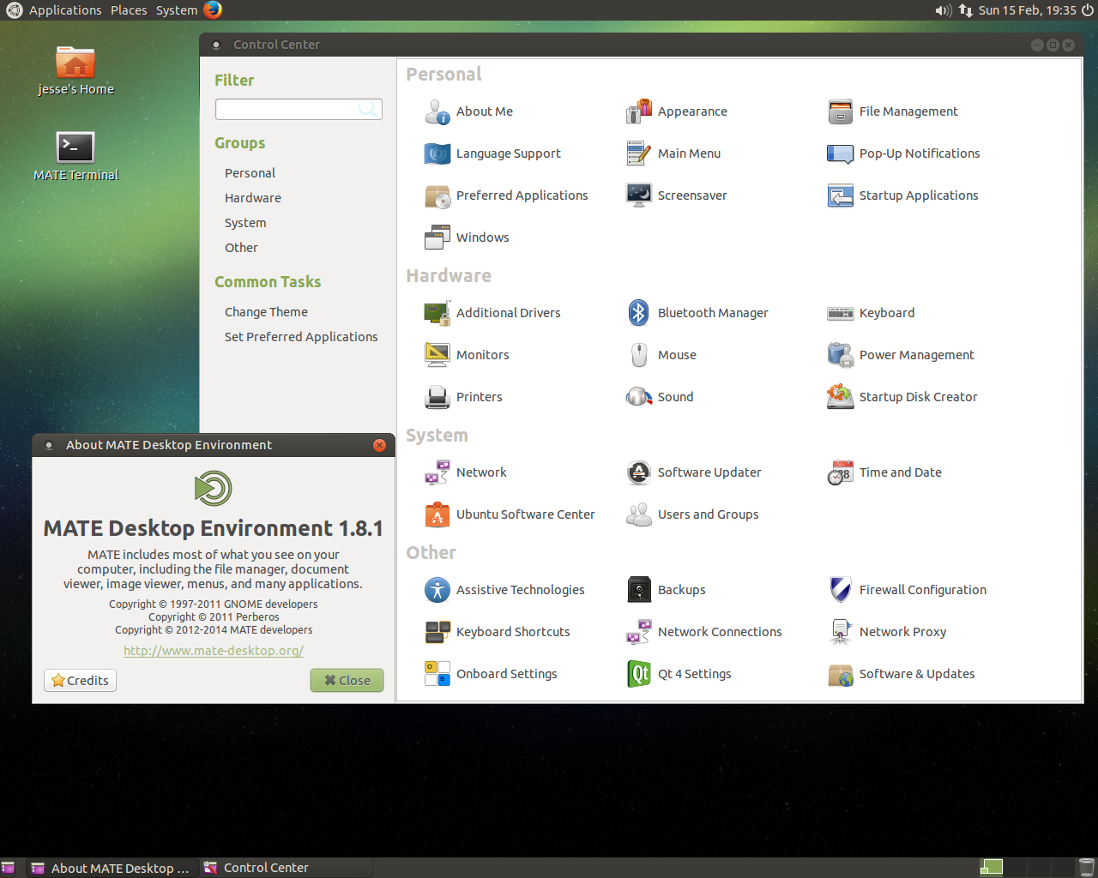The height and width of the screenshot is (878, 1098).
Task: Open the Language Support icon
Action: tap(437, 153)
